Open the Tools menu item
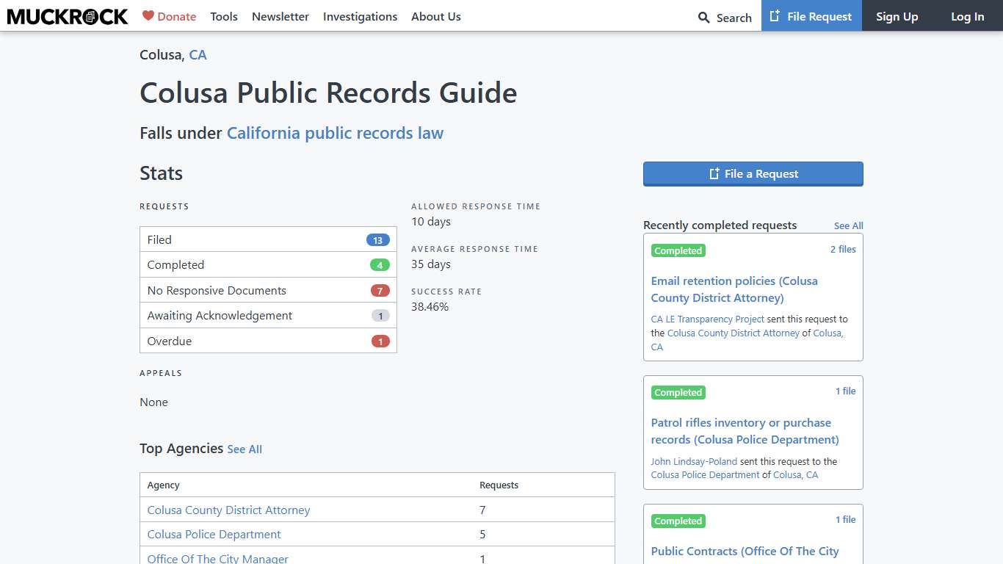This screenshot has height=564, width=1003. (223, 16)
